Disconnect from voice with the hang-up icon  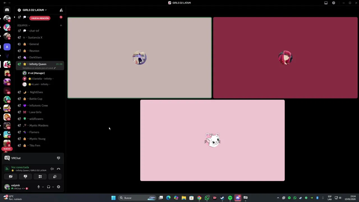click(58, 169)
